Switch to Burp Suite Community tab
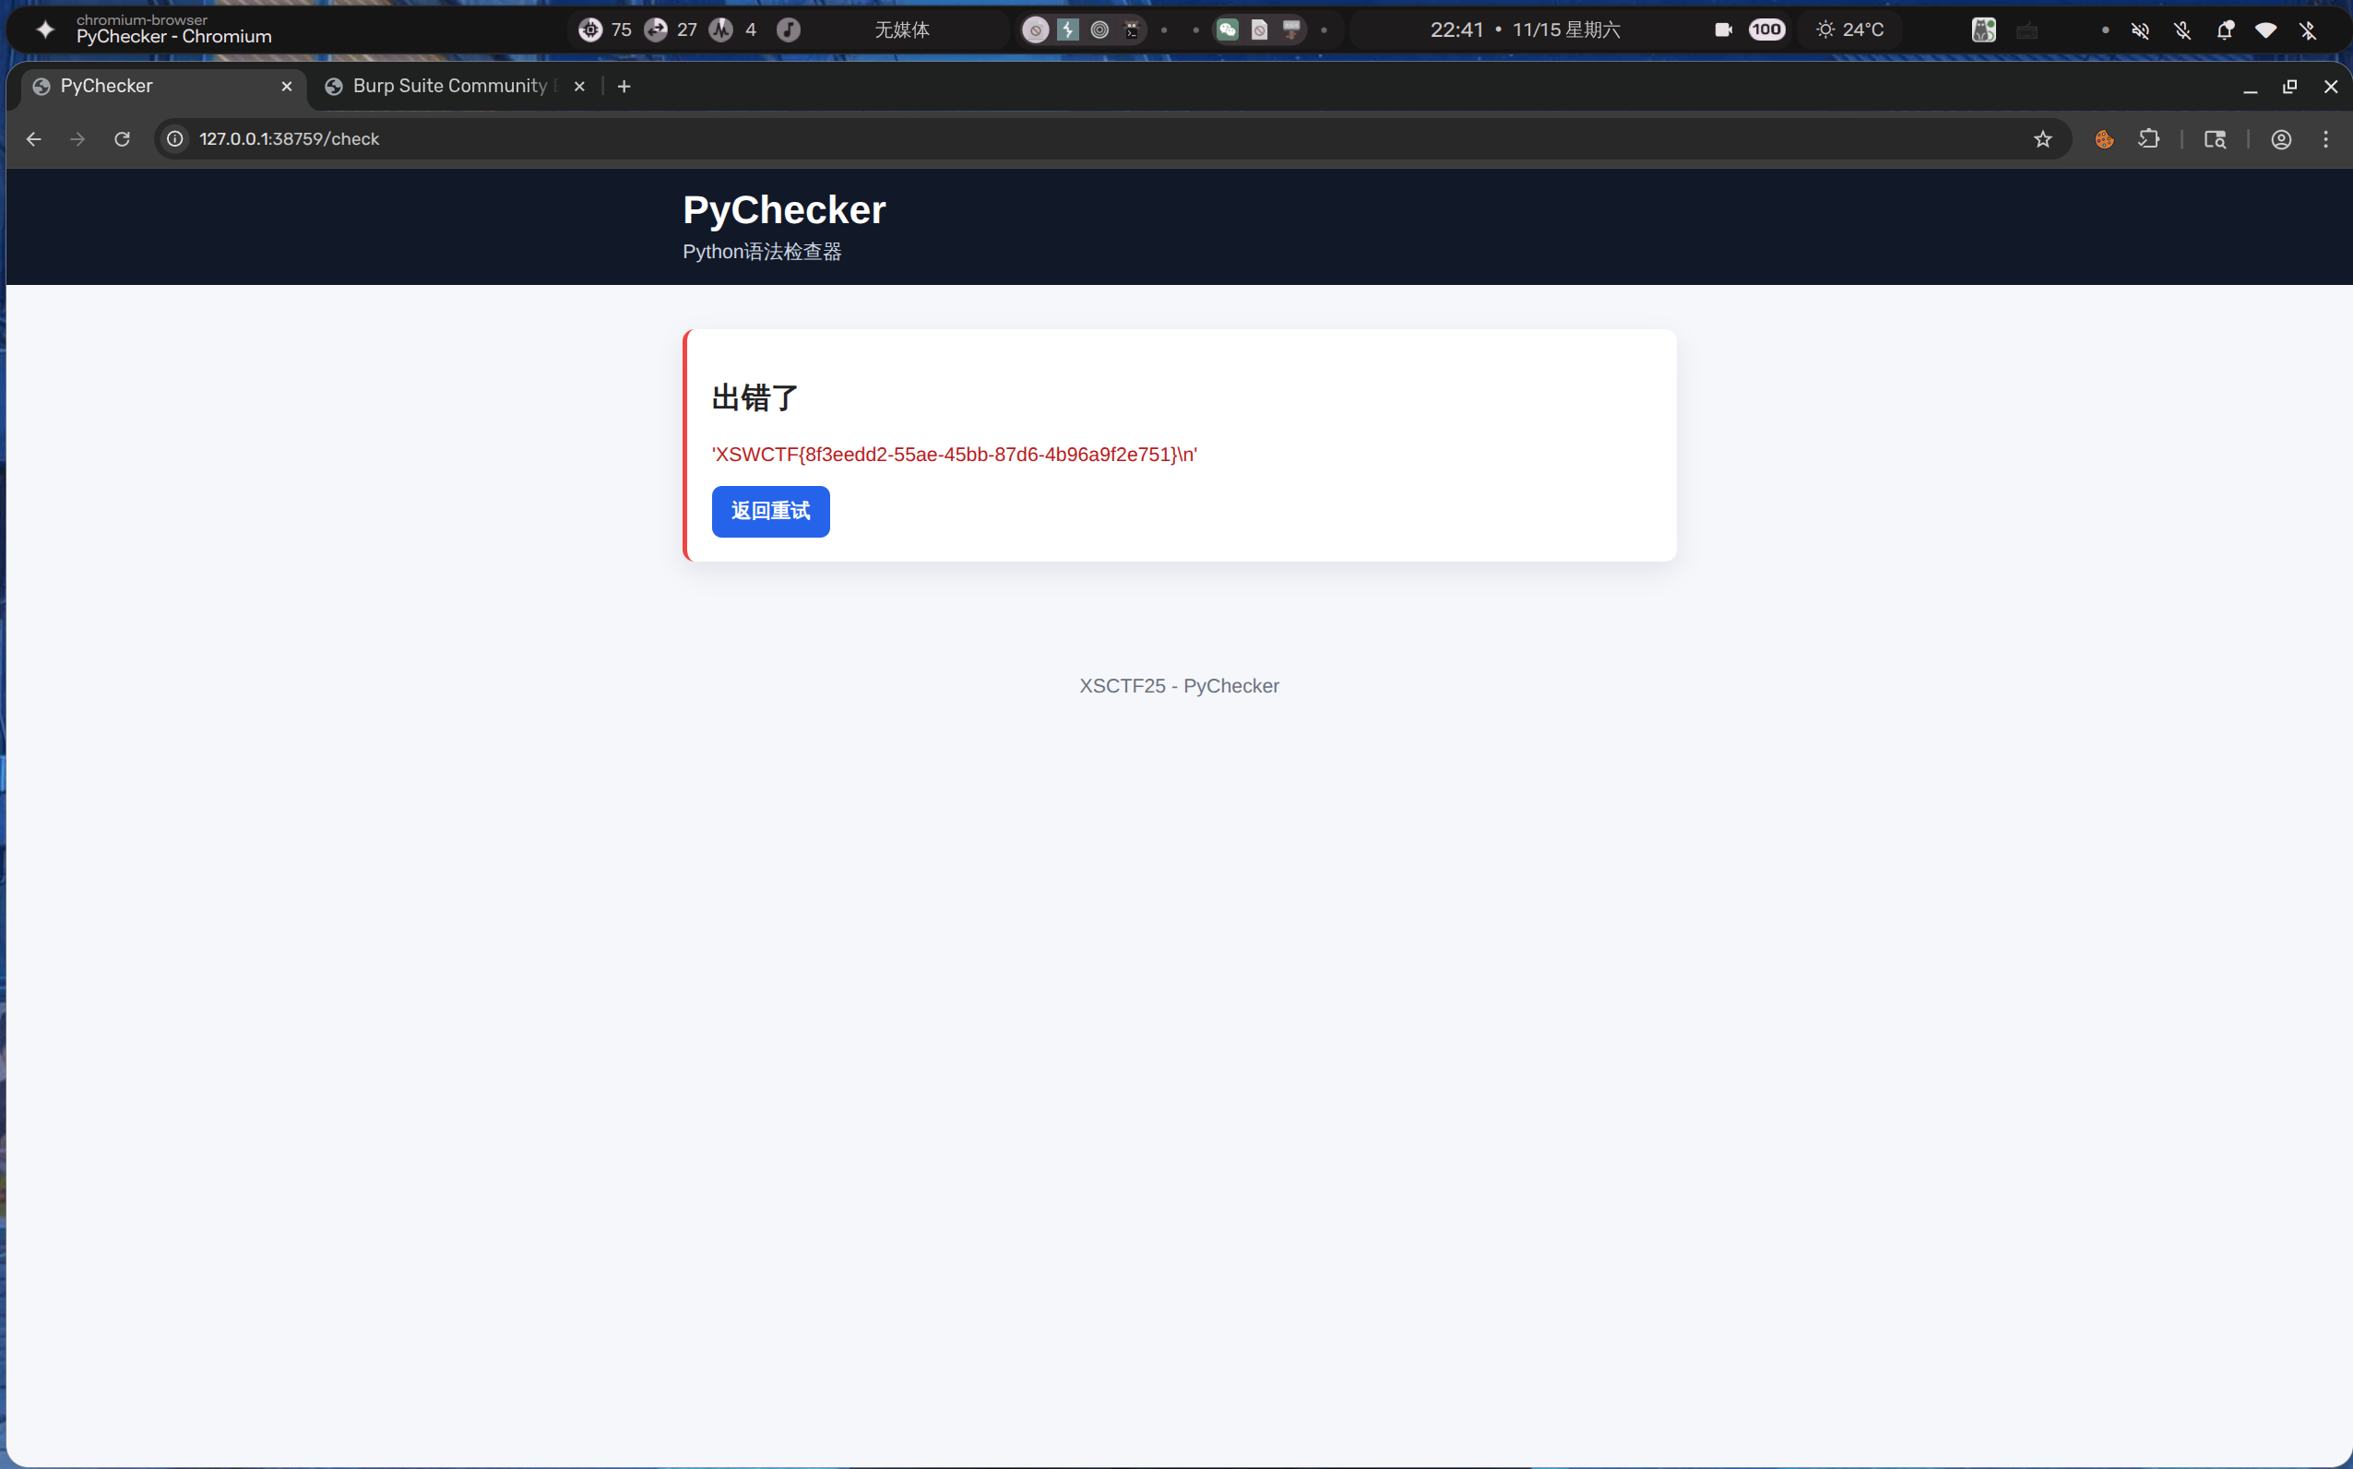Screen dimensions: 2353x1469 click(449, 87)
